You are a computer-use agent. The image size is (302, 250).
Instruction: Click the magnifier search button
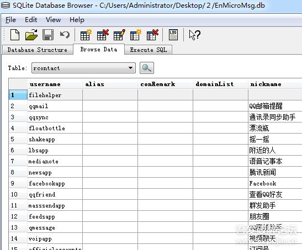click(x=147, y=68)
